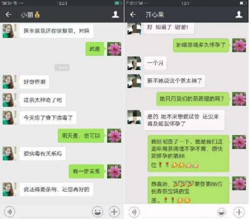The image size is (250, 219).
Task: Select the 明天查，也可以 green bubble
Action: point(81,135)
